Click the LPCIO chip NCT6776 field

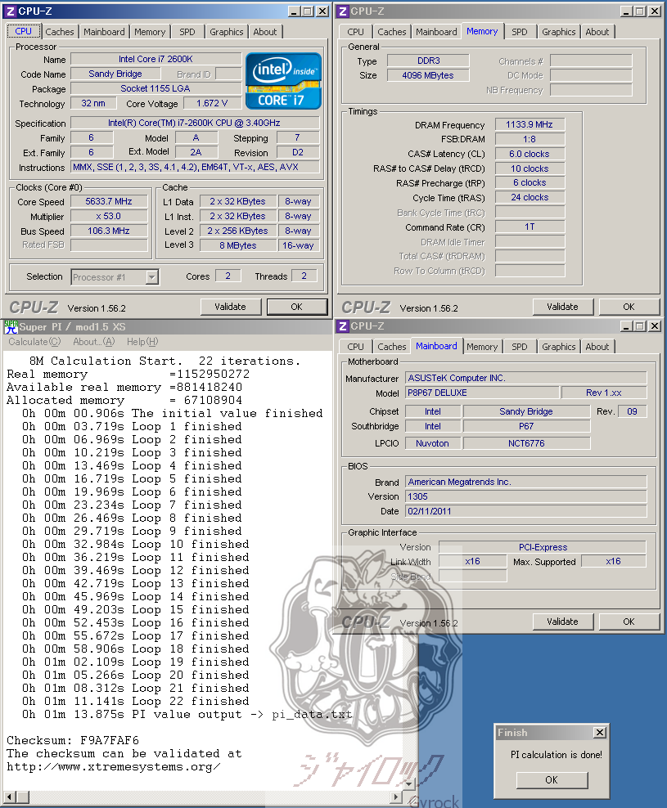pos(527,443)
